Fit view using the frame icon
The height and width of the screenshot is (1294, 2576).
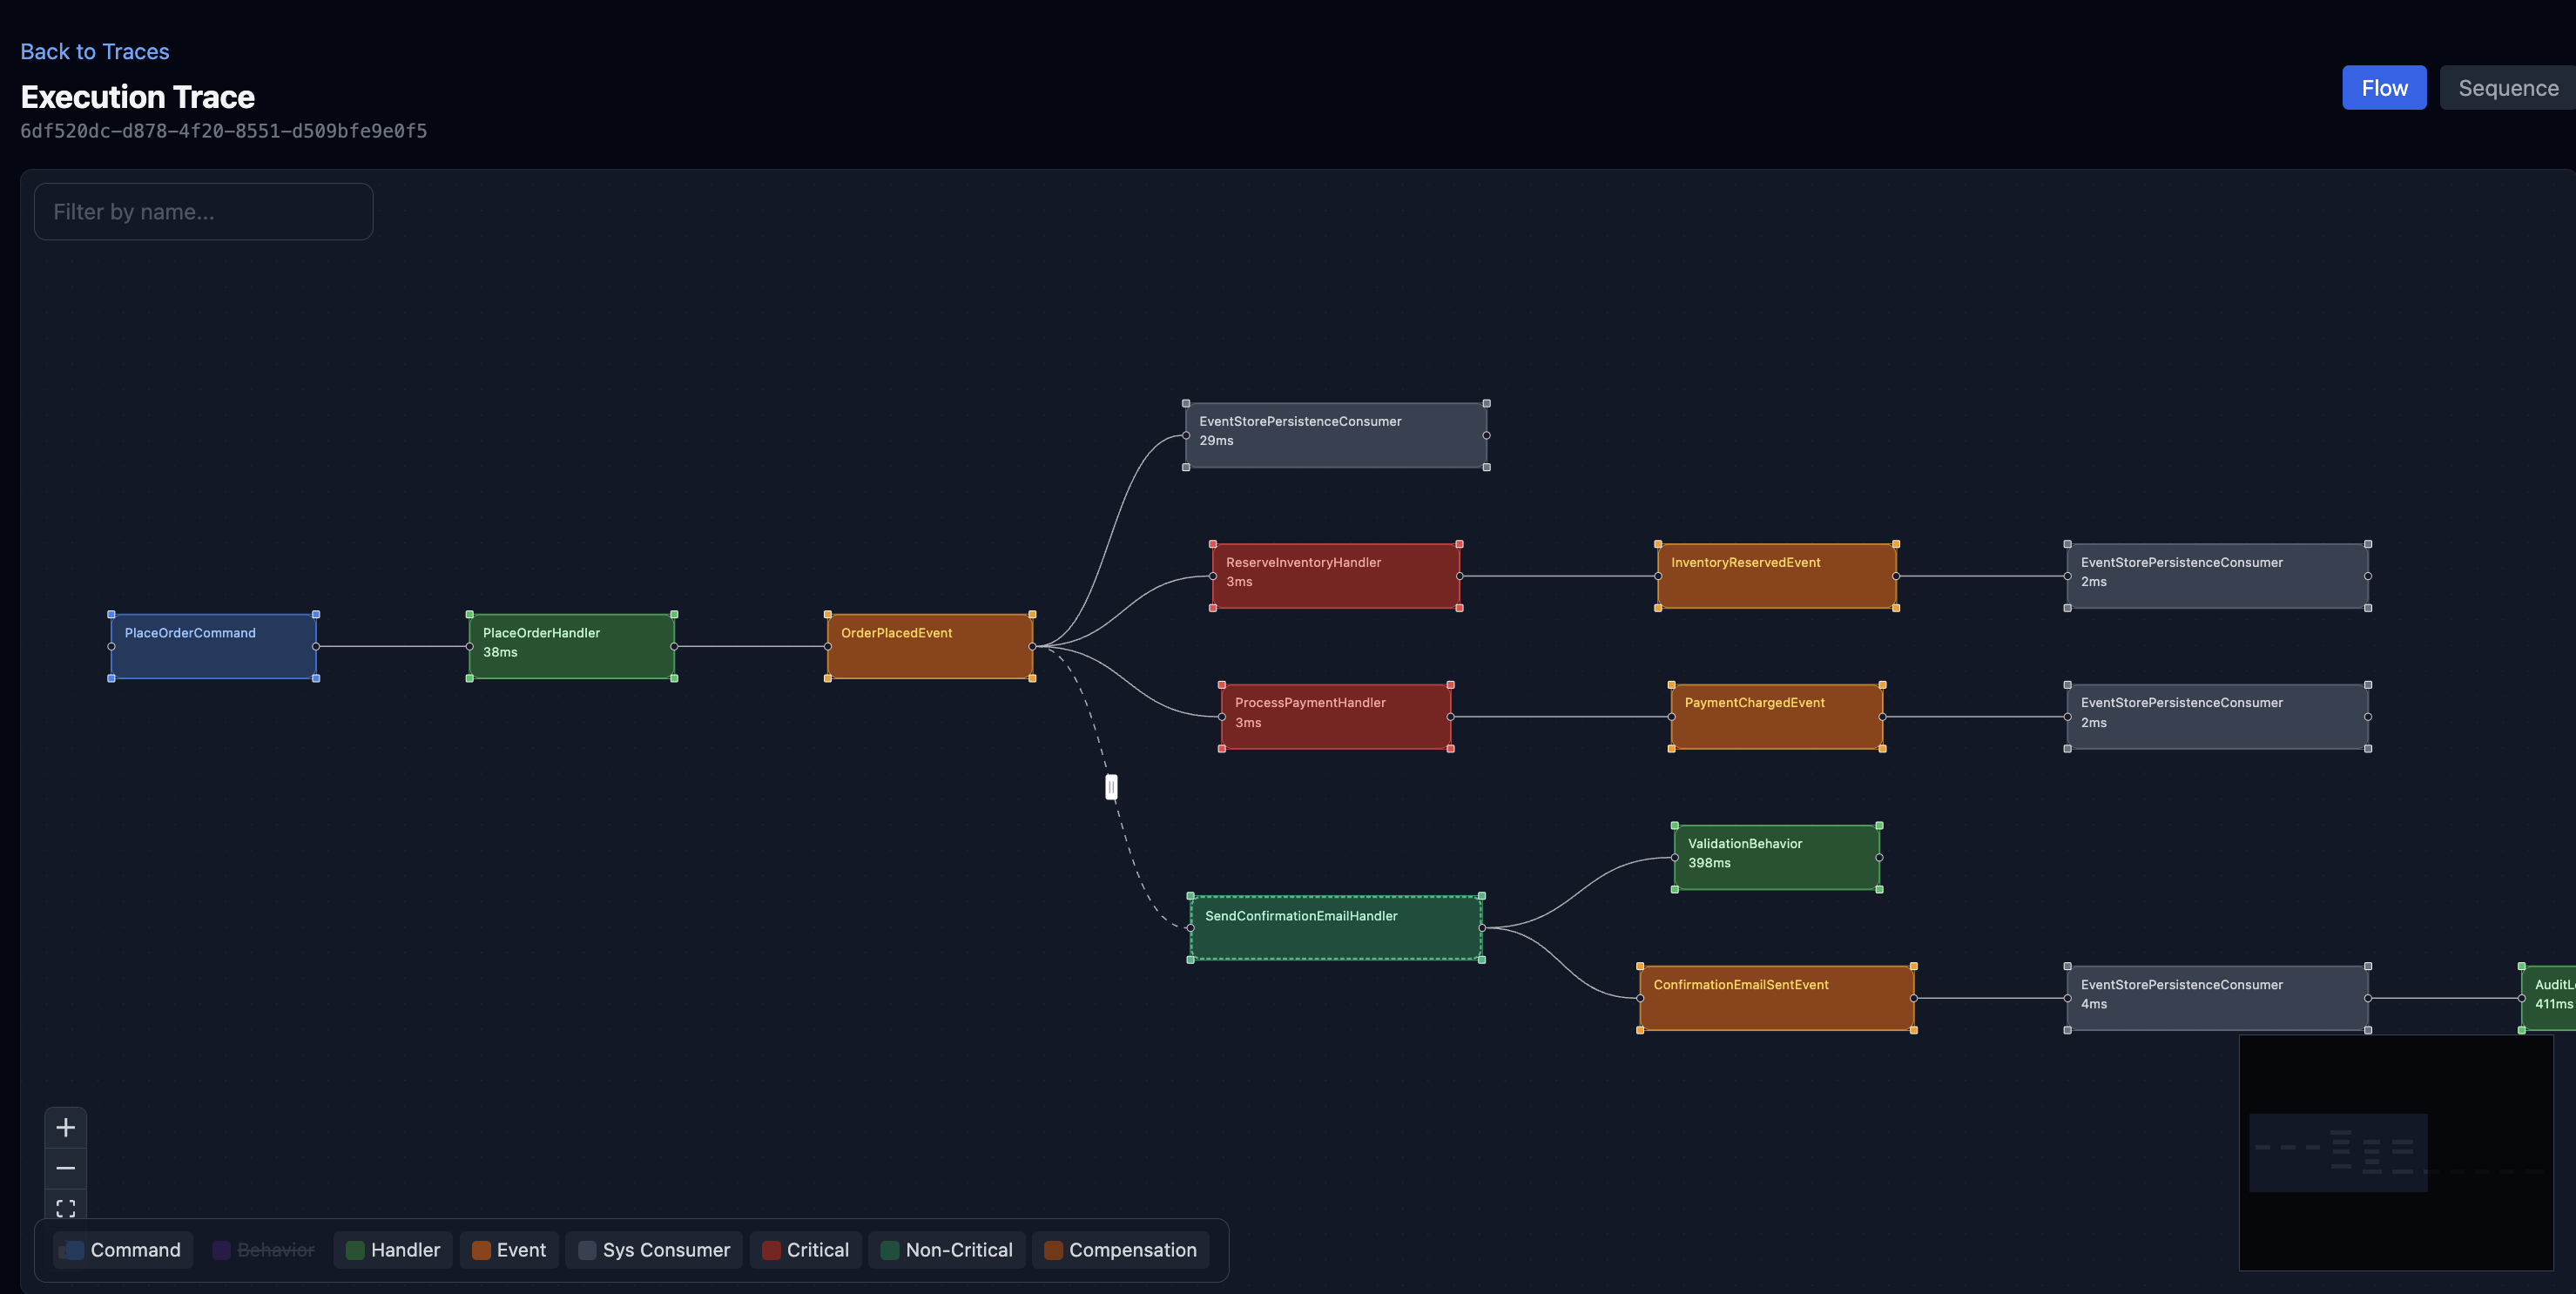tap(66, 1208)
